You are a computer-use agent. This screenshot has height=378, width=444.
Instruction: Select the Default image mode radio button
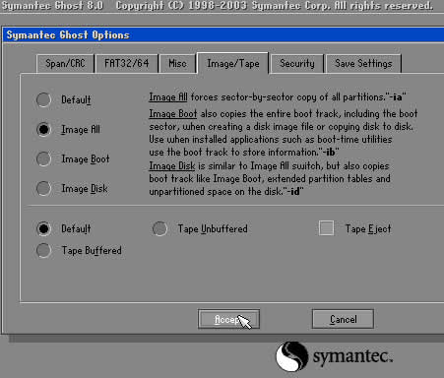point(43,99)
